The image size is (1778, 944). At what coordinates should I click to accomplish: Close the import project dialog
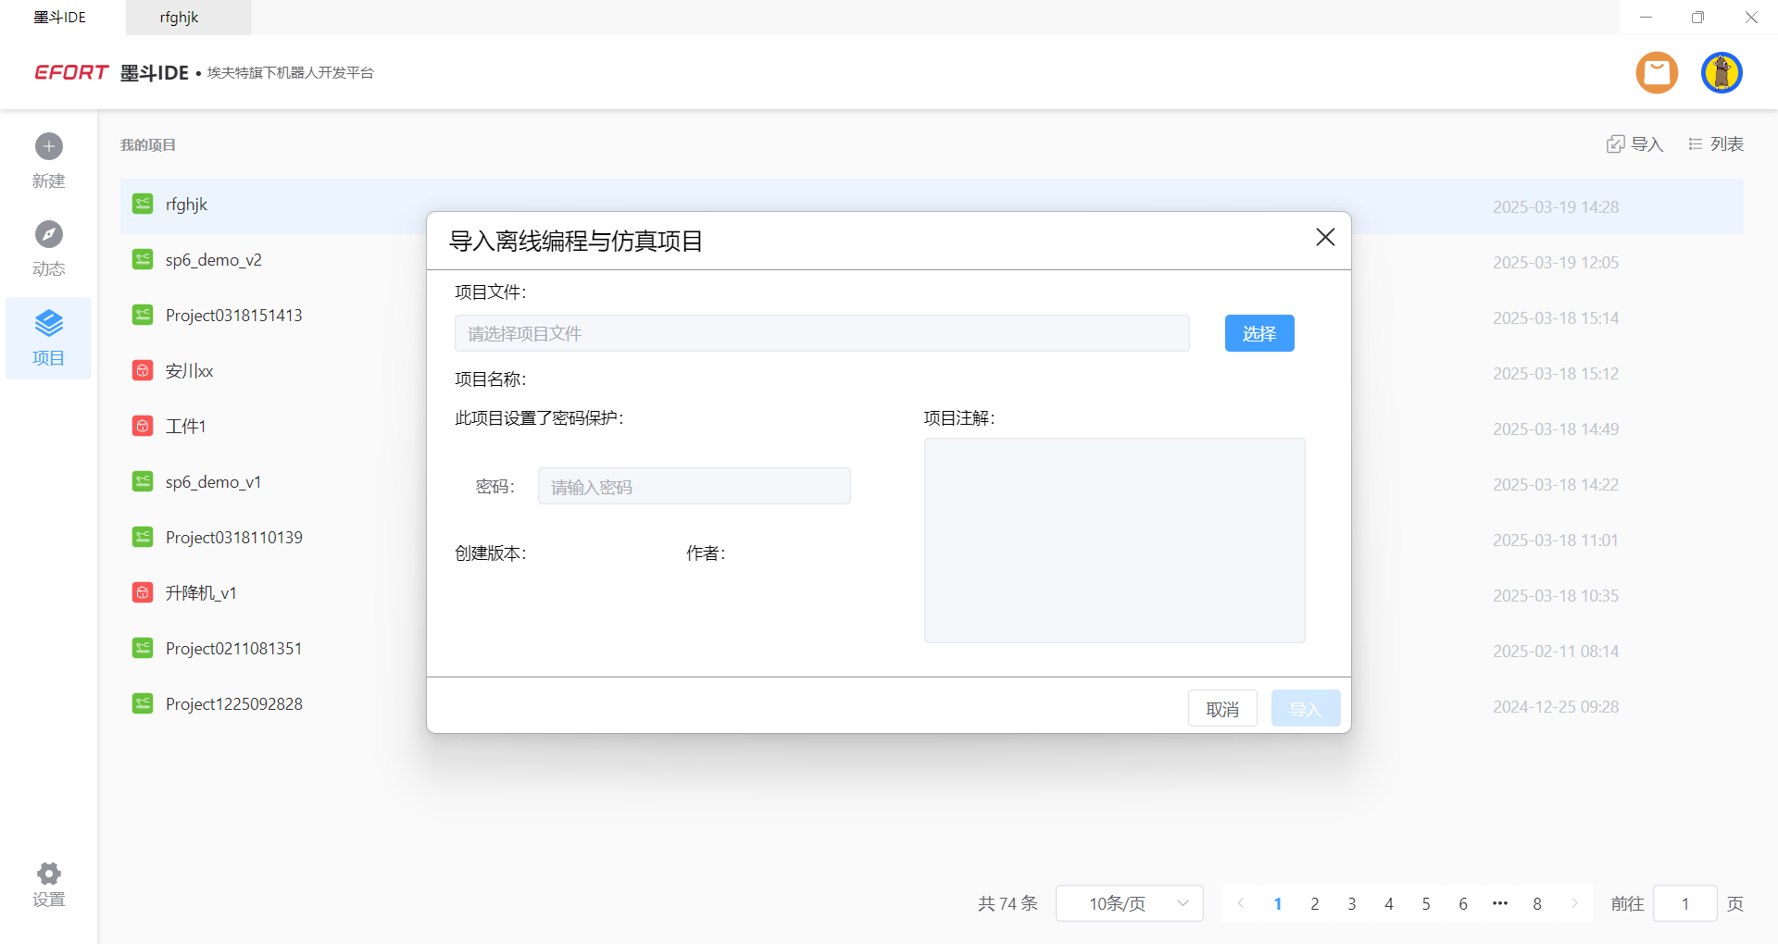click(x=1325, y=238)
